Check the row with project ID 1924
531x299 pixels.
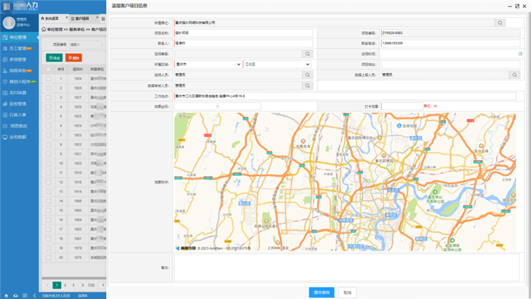(x=48, y=126)
